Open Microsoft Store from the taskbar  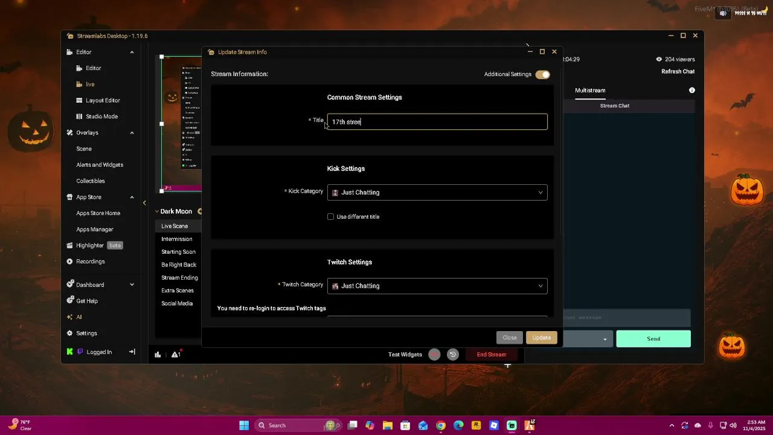pos(405,425)
